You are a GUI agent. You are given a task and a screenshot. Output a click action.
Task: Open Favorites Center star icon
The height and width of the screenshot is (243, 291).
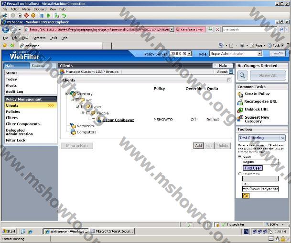tap(5, 45)
